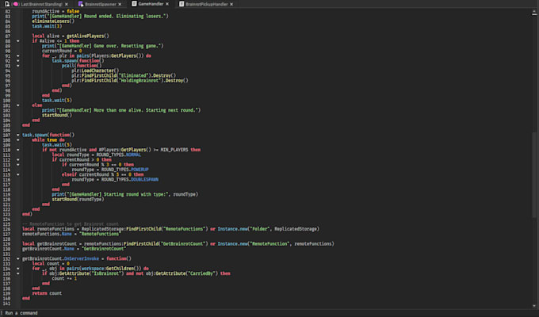Click line number 87 in the gutter
Image resolution: width=539 pixels, height=317 pixels.
(8, 36)
